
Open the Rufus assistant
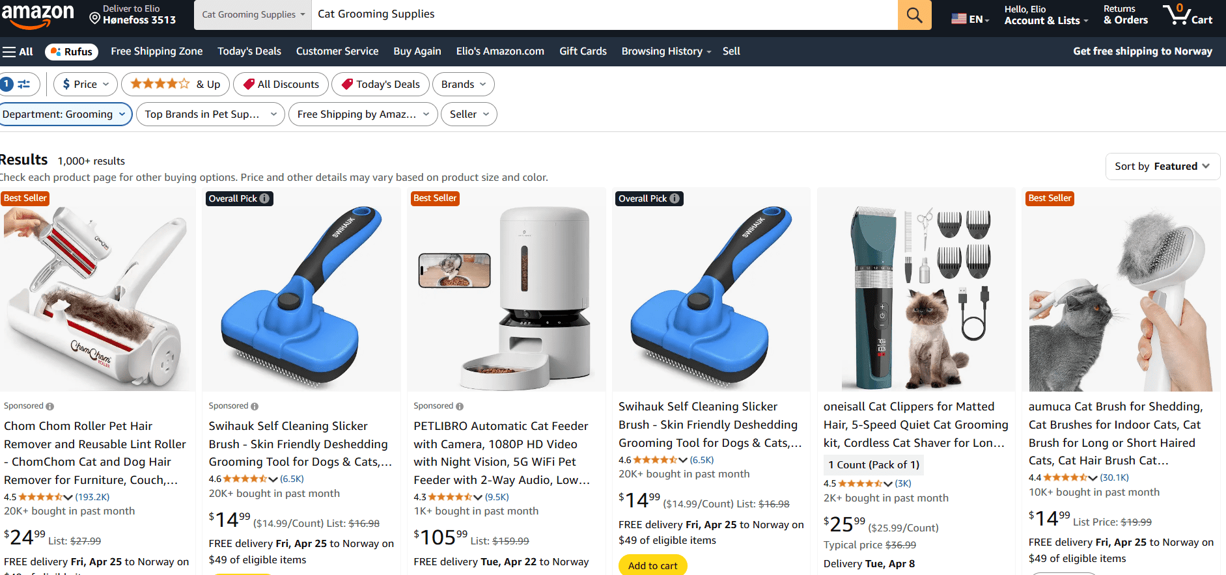click(x=72, y=51)
